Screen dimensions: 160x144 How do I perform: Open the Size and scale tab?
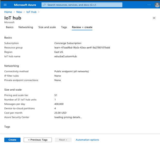47,27
